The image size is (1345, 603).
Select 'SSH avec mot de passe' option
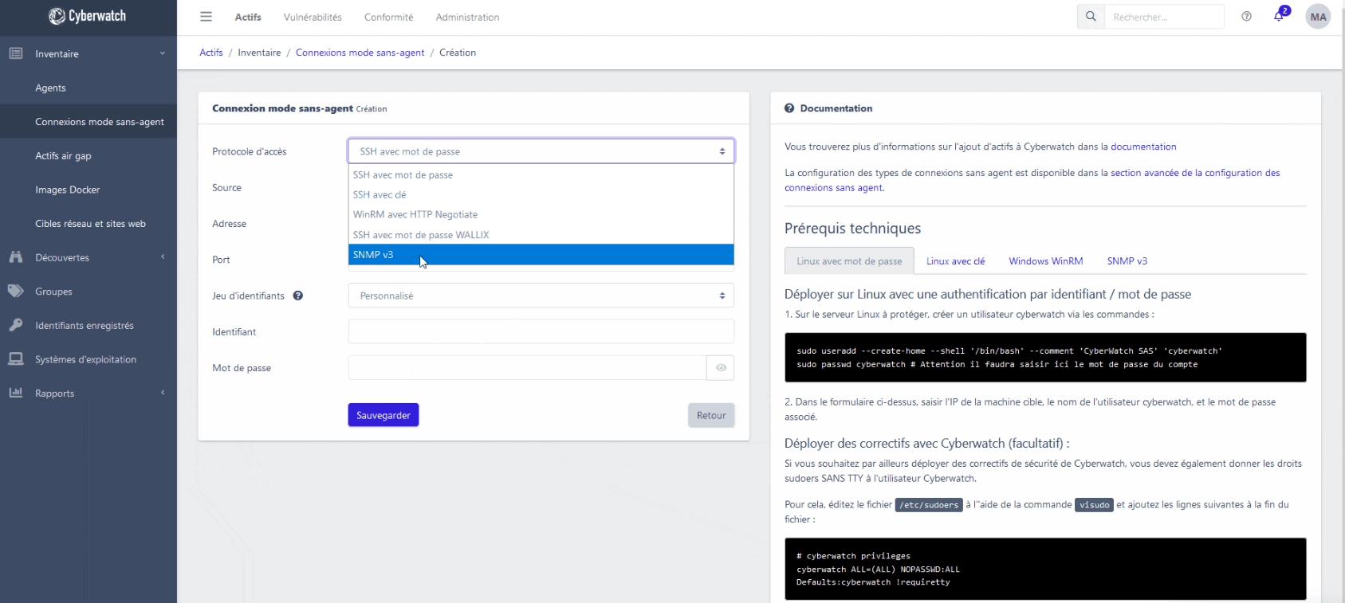click(x=541, y=175)
